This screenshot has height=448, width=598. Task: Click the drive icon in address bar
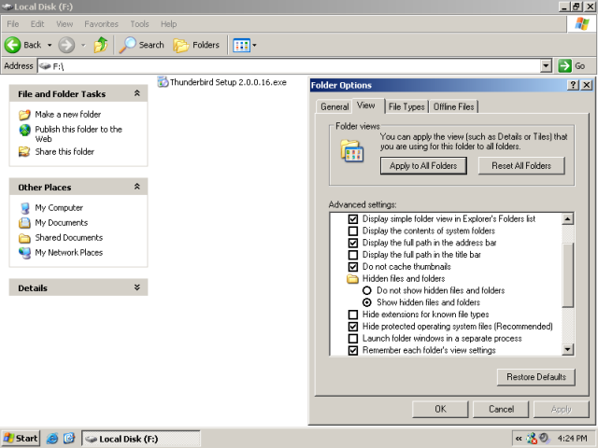coord(45,66)
